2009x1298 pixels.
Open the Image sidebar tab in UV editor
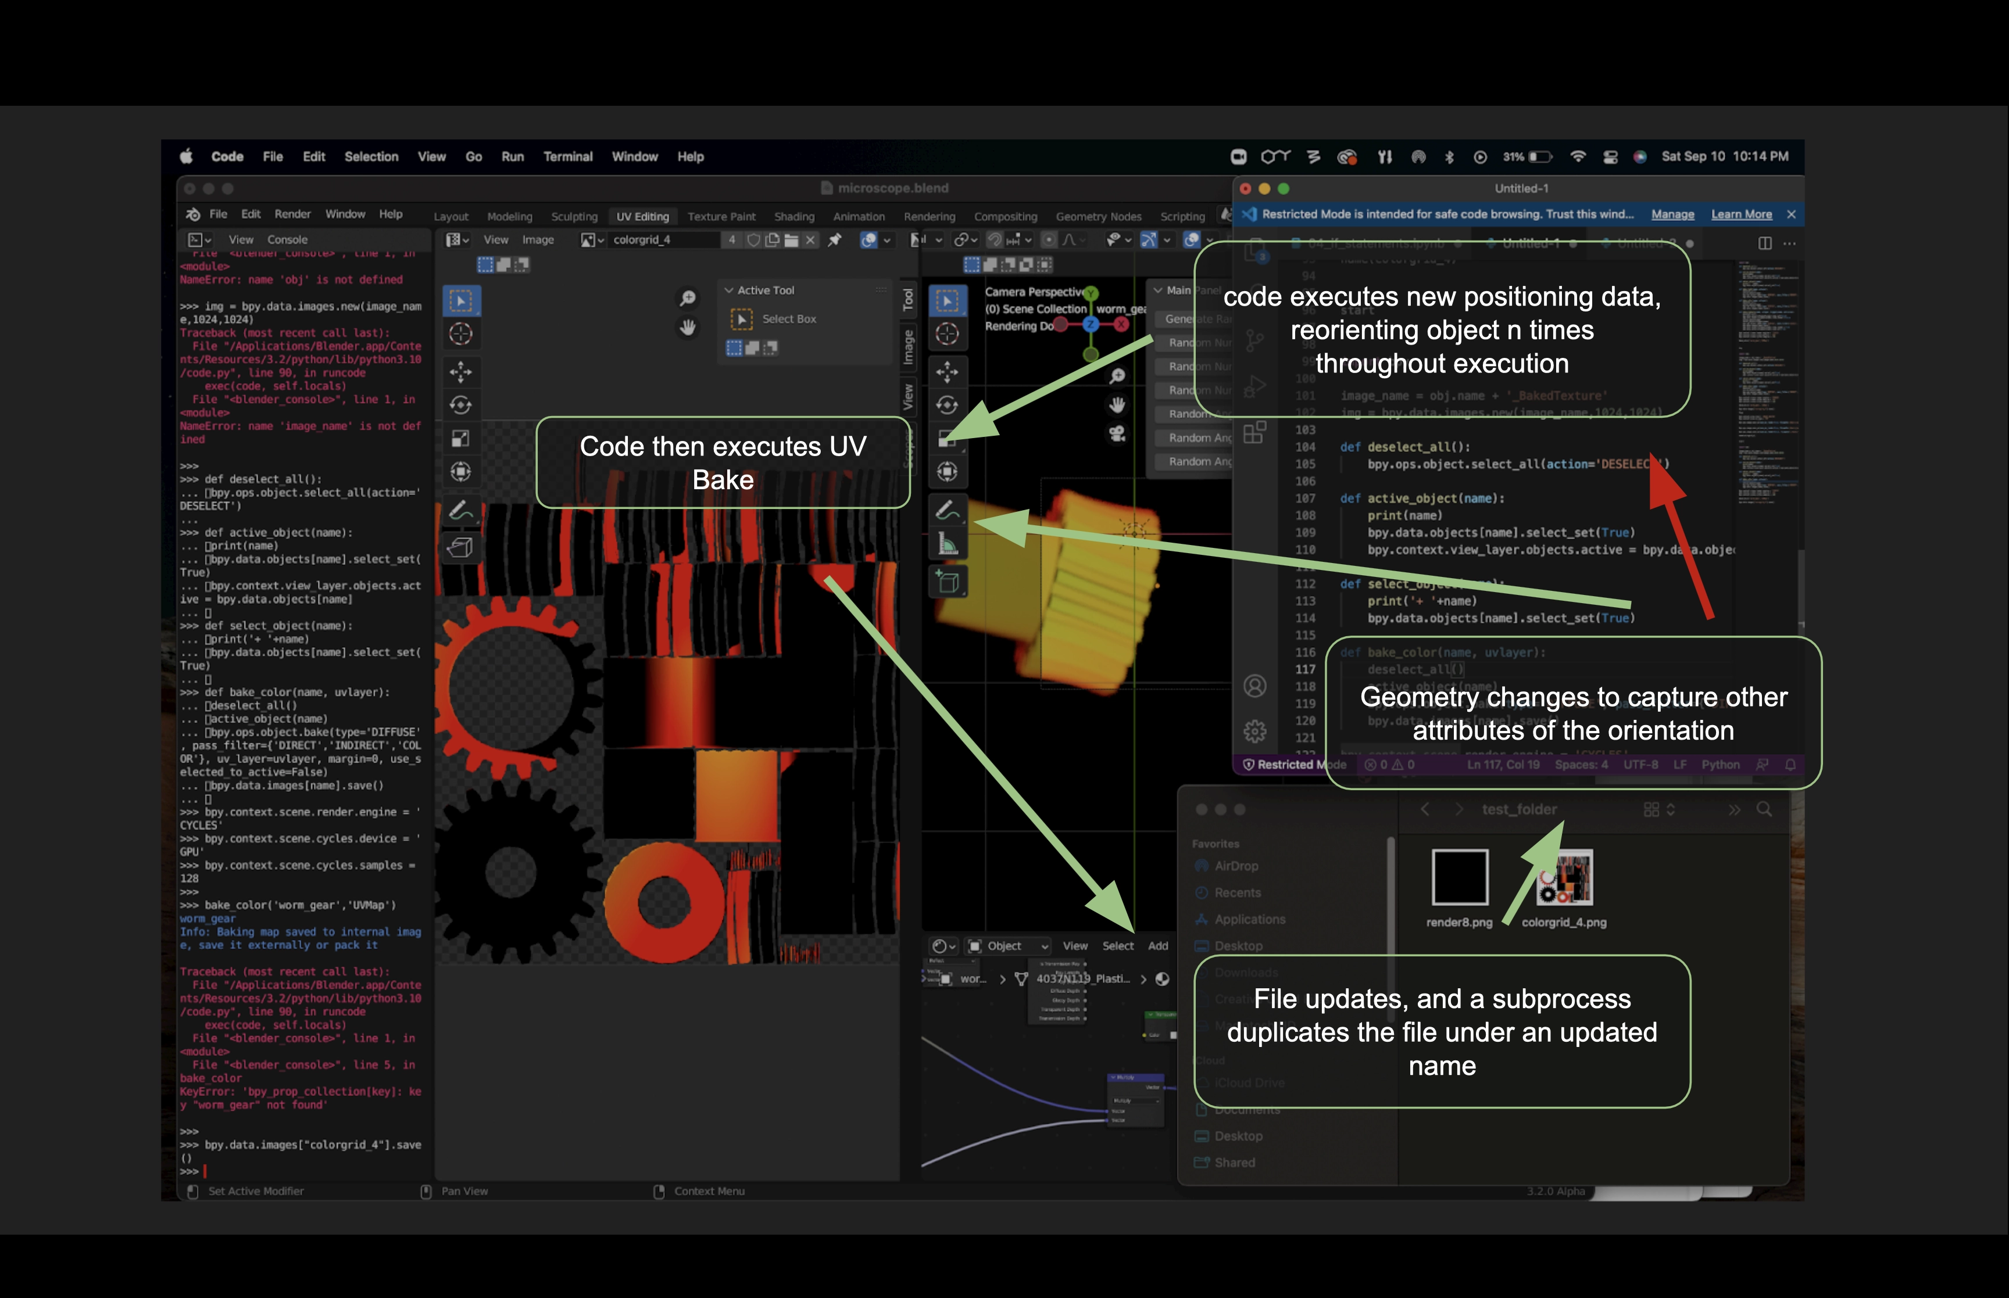click(908, 347)
